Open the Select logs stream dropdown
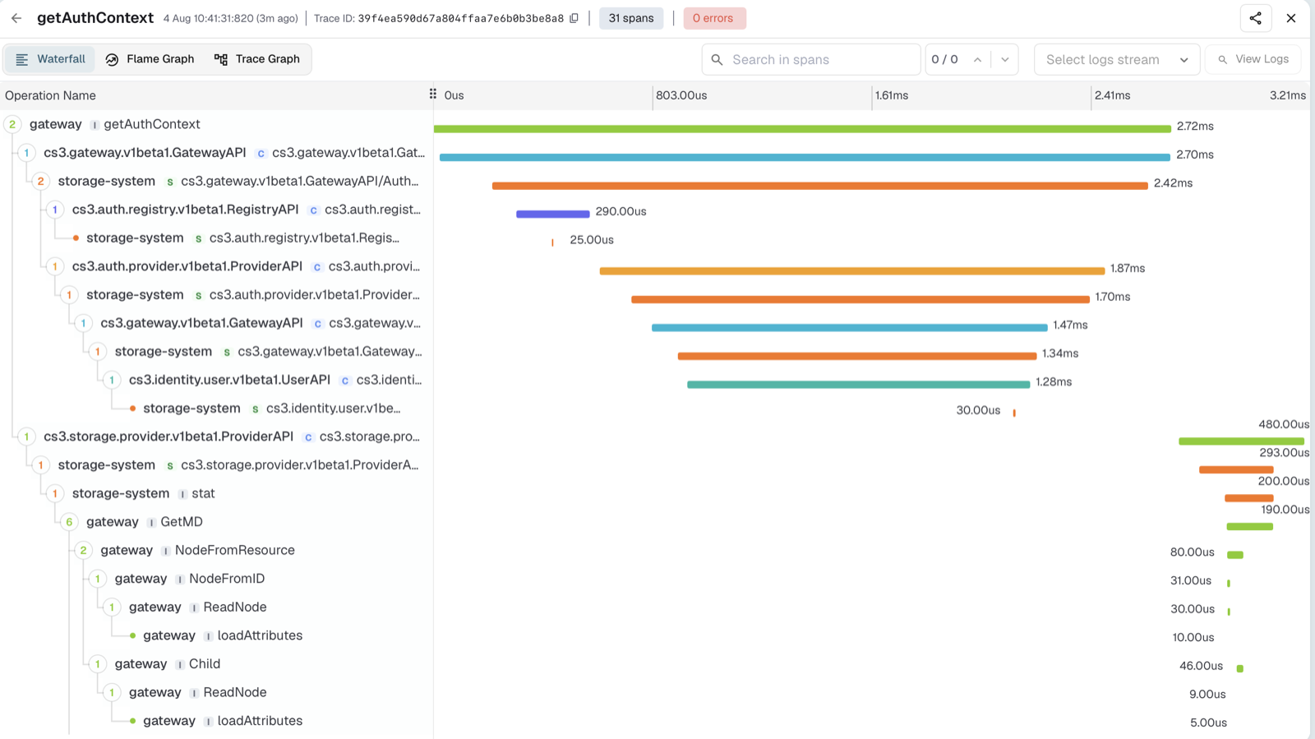This screenshot has height=739, width=1315. pos(1117,59)
